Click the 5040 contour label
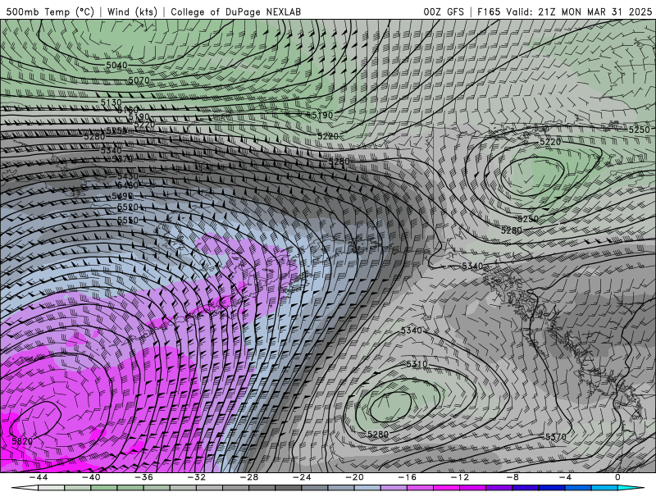 tap(116, 66)
